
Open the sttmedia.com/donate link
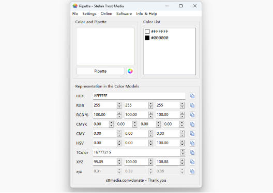pyautogui.click(x=125, y=180)
